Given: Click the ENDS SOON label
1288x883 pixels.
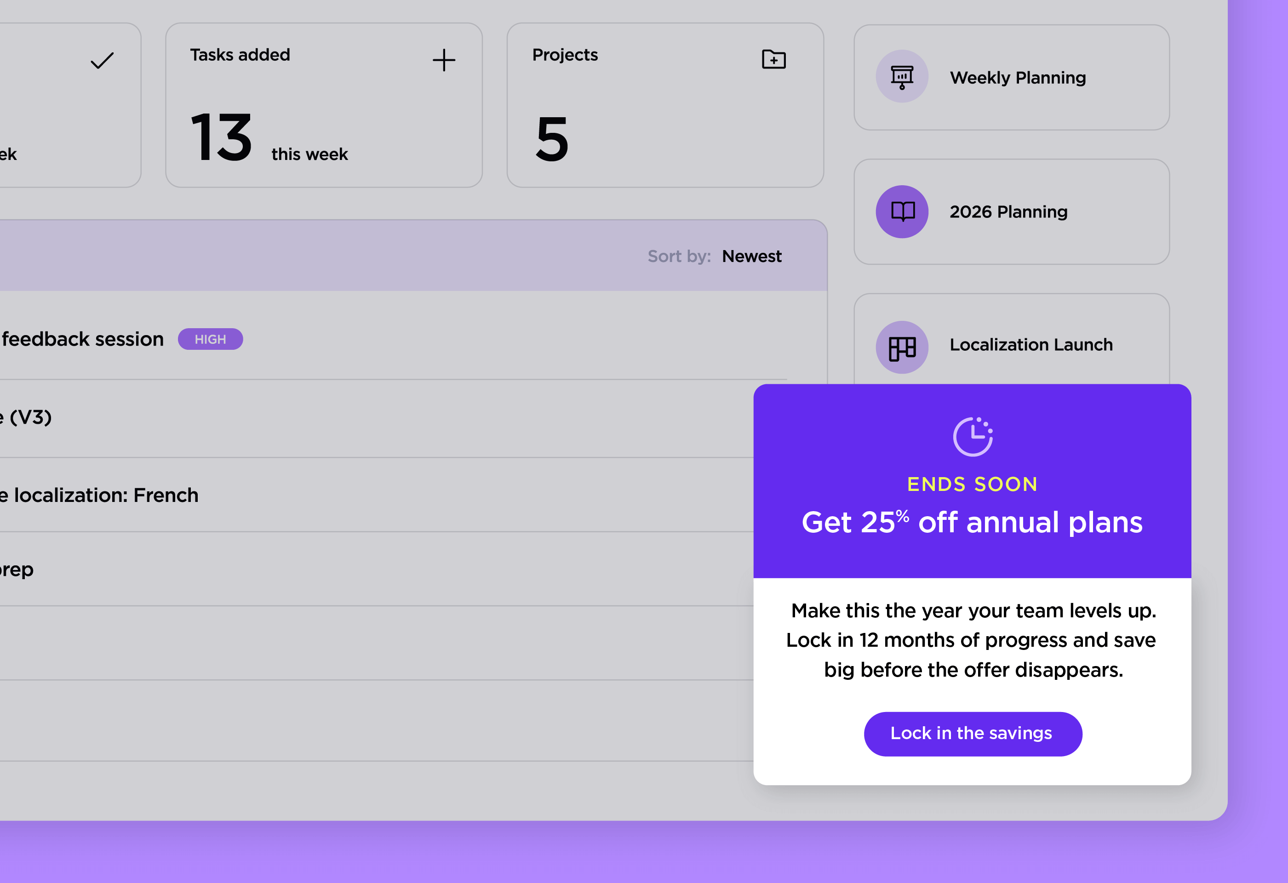Looking at the screenshot, I should pyautogui.click(x=972, y=485).
